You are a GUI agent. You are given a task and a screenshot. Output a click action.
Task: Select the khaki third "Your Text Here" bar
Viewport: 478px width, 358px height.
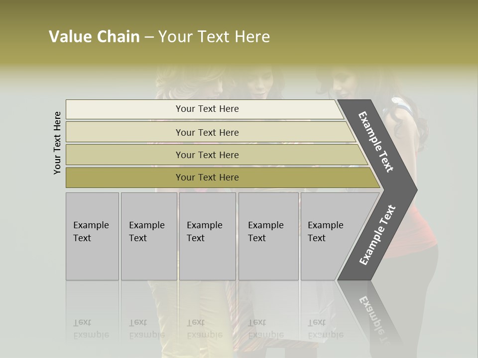tap(217, 155)
